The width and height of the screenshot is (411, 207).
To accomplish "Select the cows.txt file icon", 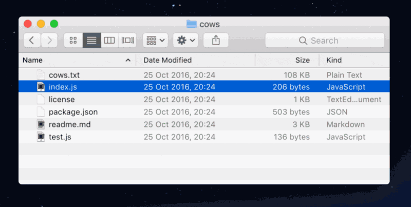I will [41, 75].
